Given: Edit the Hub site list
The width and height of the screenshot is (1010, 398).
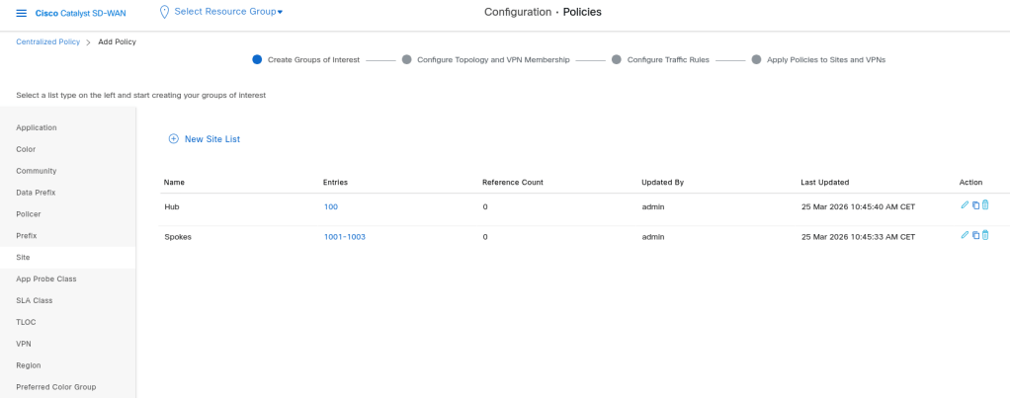Looking at the screenshot, I should 965,205.
